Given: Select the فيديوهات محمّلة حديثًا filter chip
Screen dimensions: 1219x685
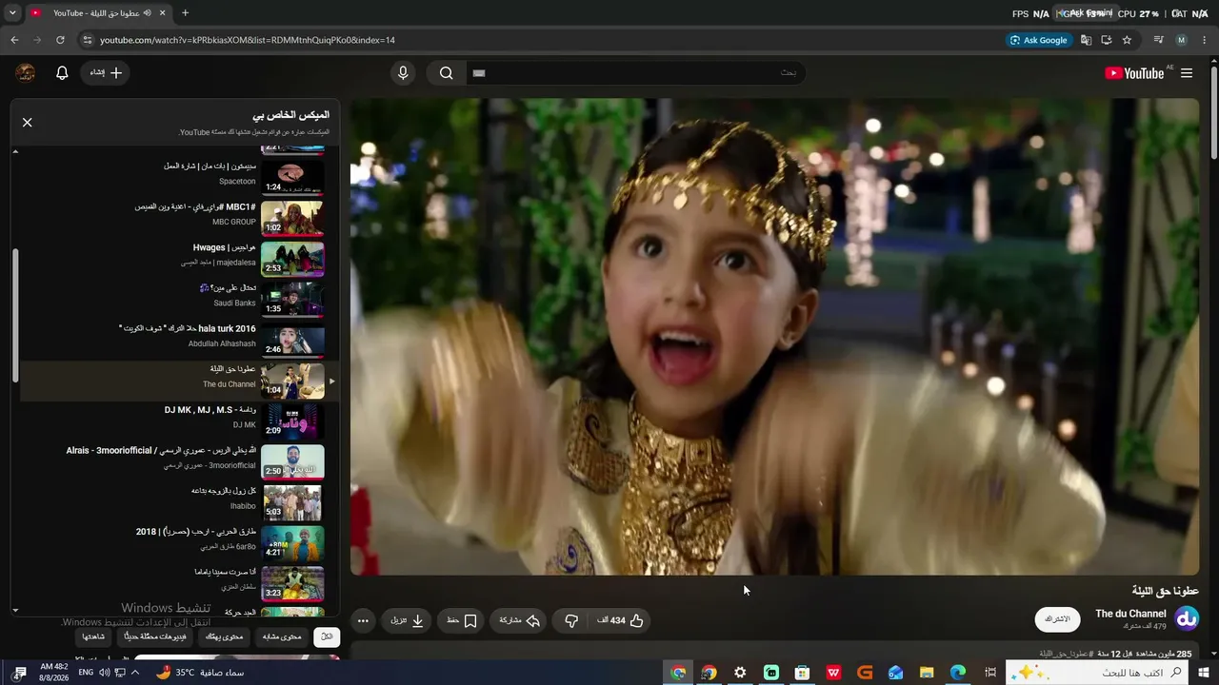Looking at the screenshot, I should point(155,636).
